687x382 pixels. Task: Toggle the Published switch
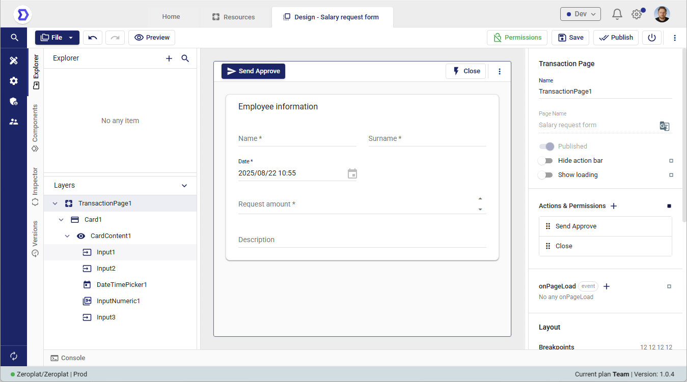(x=547, y=146)
